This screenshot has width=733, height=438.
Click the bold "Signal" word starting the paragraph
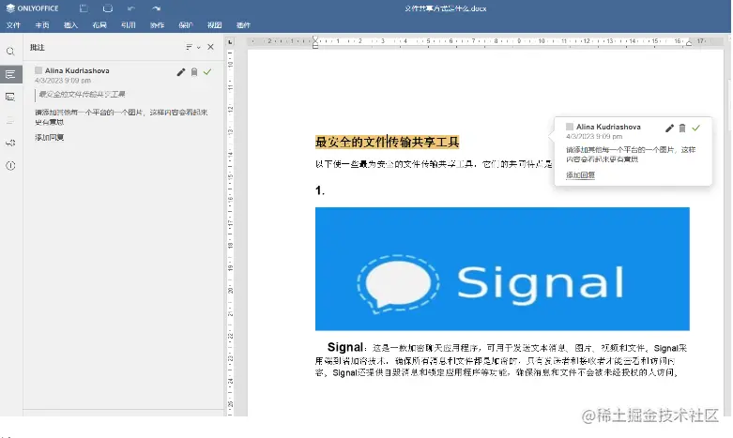[345, 347]
